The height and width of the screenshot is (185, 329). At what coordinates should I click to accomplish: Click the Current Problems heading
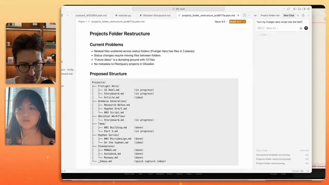click(106, 45)
